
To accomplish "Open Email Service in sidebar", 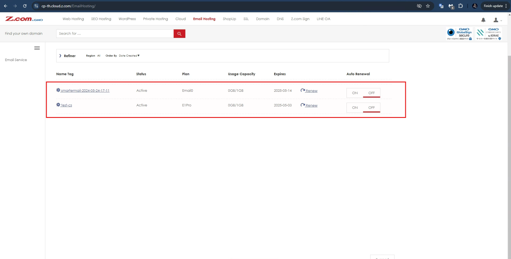I will [x=16, y=60].
